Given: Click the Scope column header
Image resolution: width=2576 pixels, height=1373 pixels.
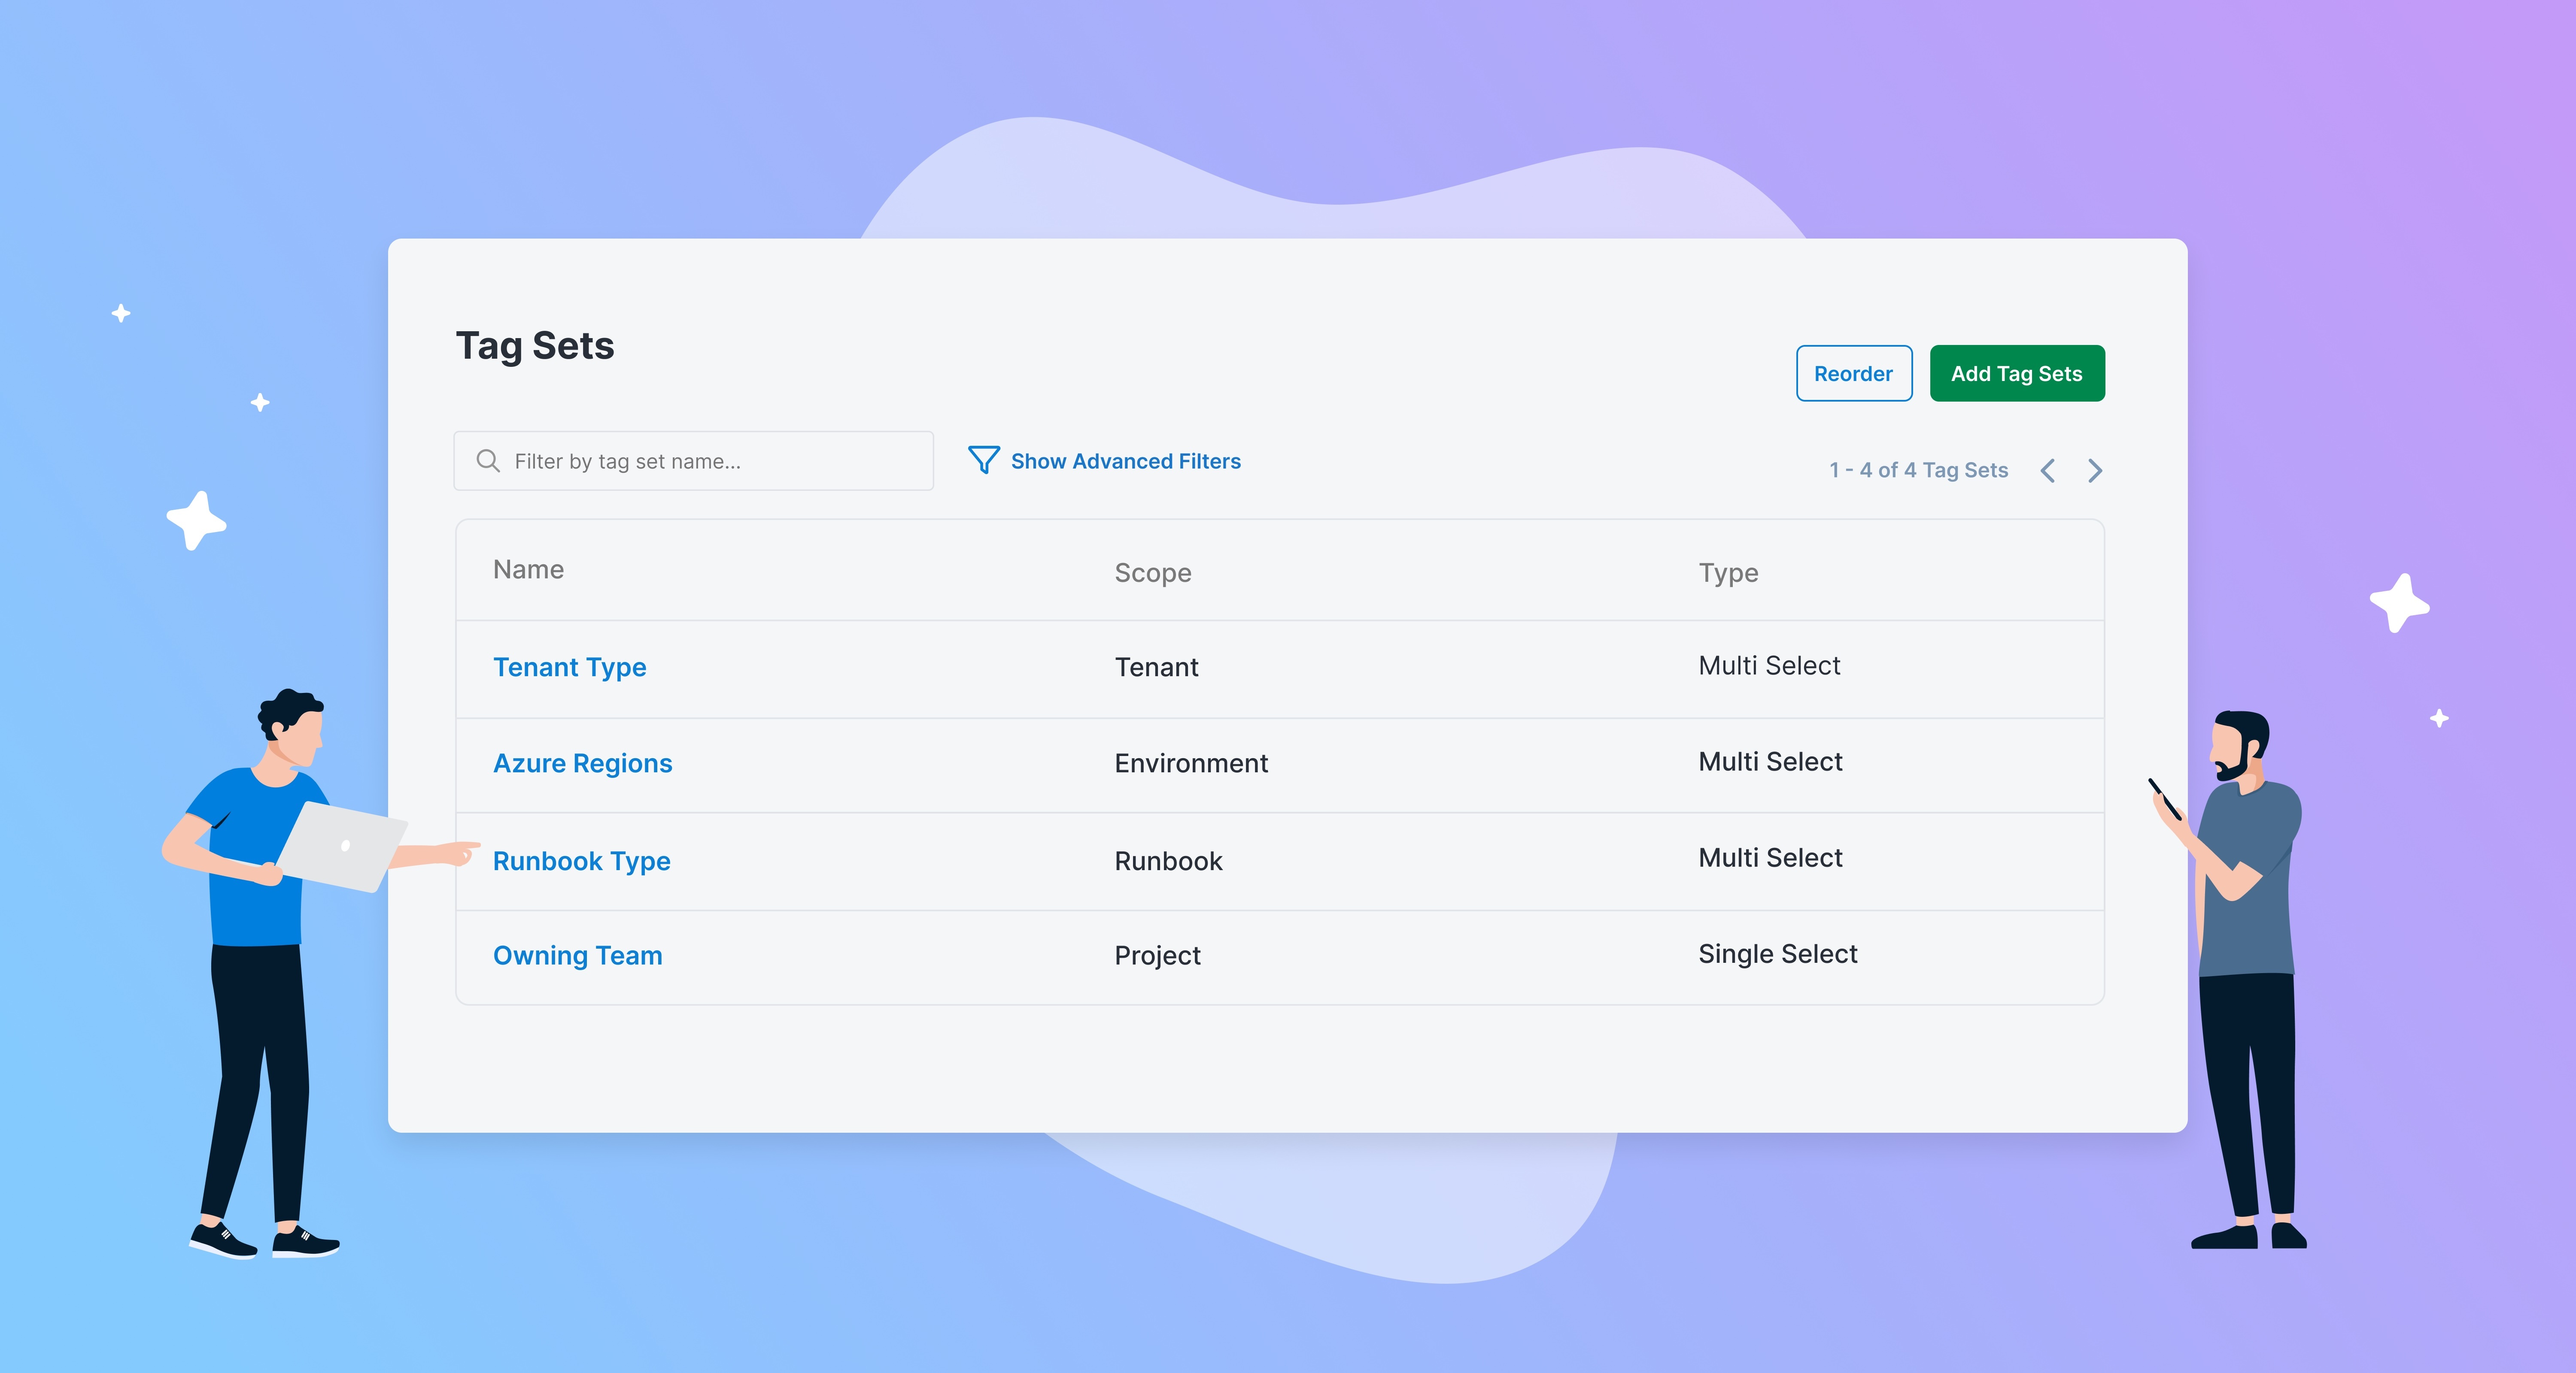Looking at the screenshot, I should (x=1153, y=572).
